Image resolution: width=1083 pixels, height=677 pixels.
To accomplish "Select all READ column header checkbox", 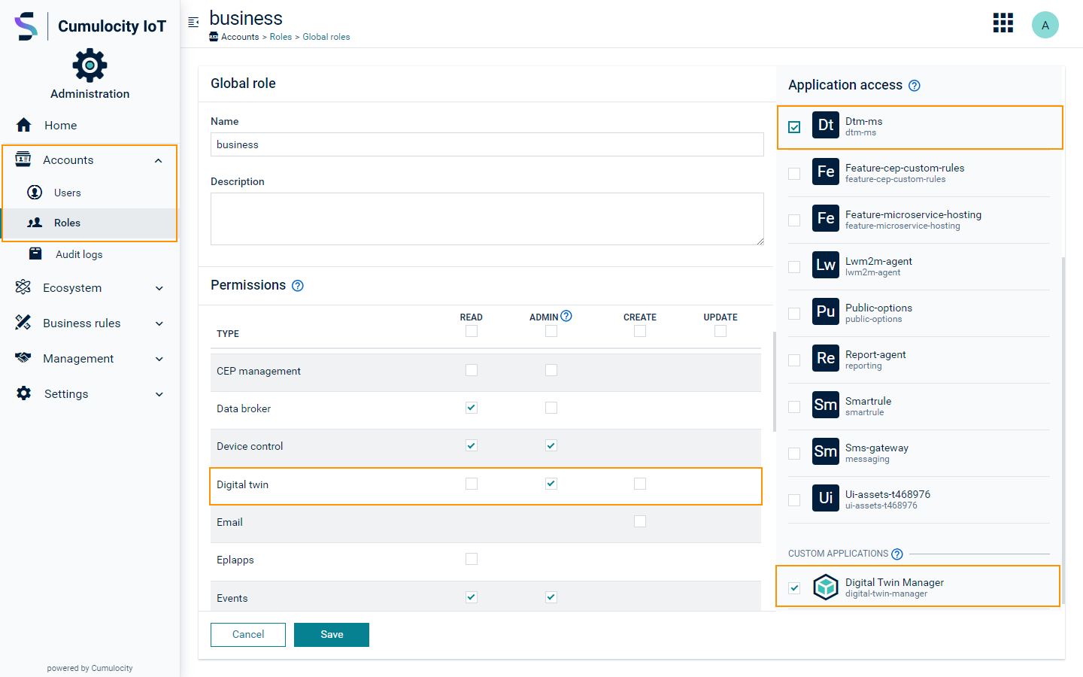I will pos(472,331).
